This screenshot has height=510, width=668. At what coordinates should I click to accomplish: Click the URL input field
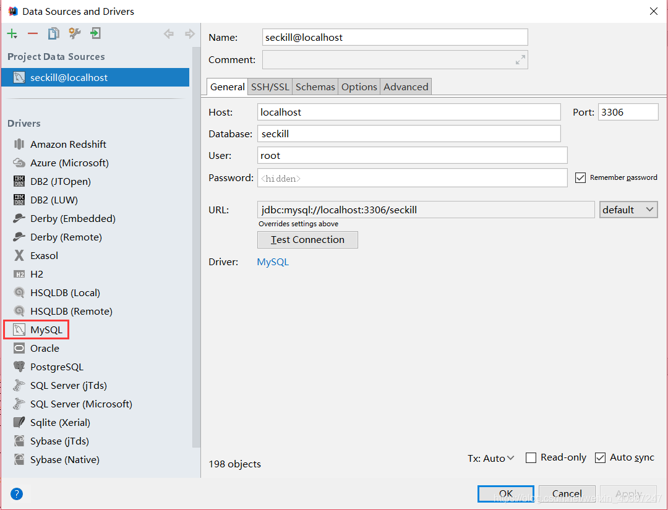coord(426,210)
